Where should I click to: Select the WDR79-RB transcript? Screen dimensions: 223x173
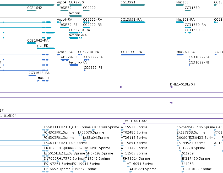click(65, 27)
